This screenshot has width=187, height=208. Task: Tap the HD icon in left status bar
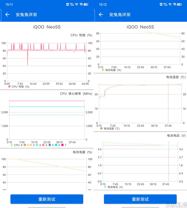(x=68, y=4)
